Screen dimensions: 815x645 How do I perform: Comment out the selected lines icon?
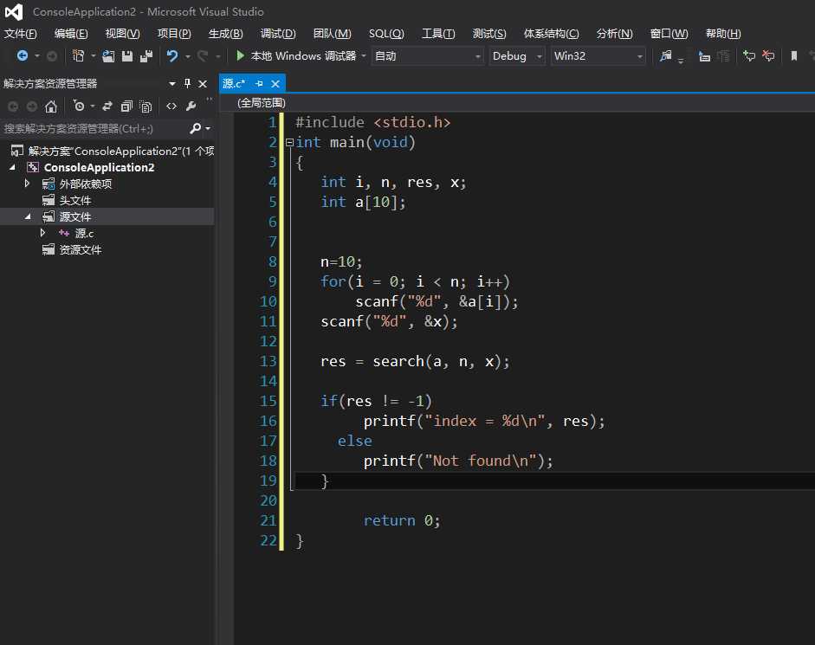coord(749,55)
